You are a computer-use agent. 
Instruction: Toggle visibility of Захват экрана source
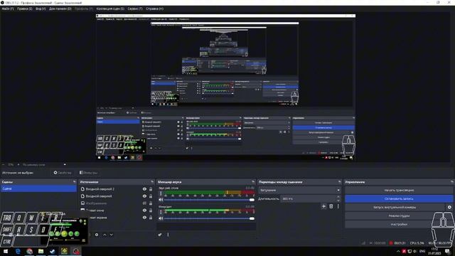(x=144, y=218)
